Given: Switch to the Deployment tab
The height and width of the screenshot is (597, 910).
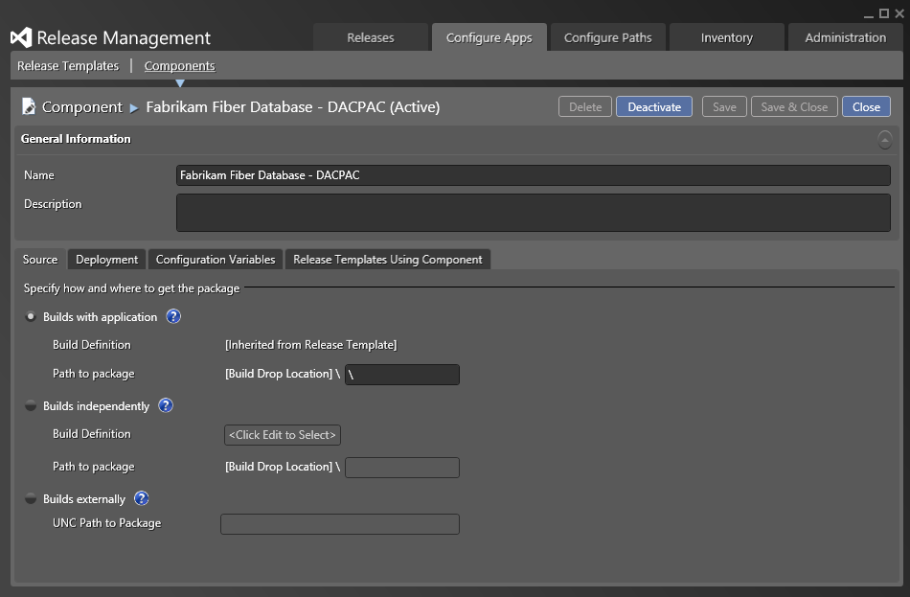Looking at the screenshot, I should (106, 260).
